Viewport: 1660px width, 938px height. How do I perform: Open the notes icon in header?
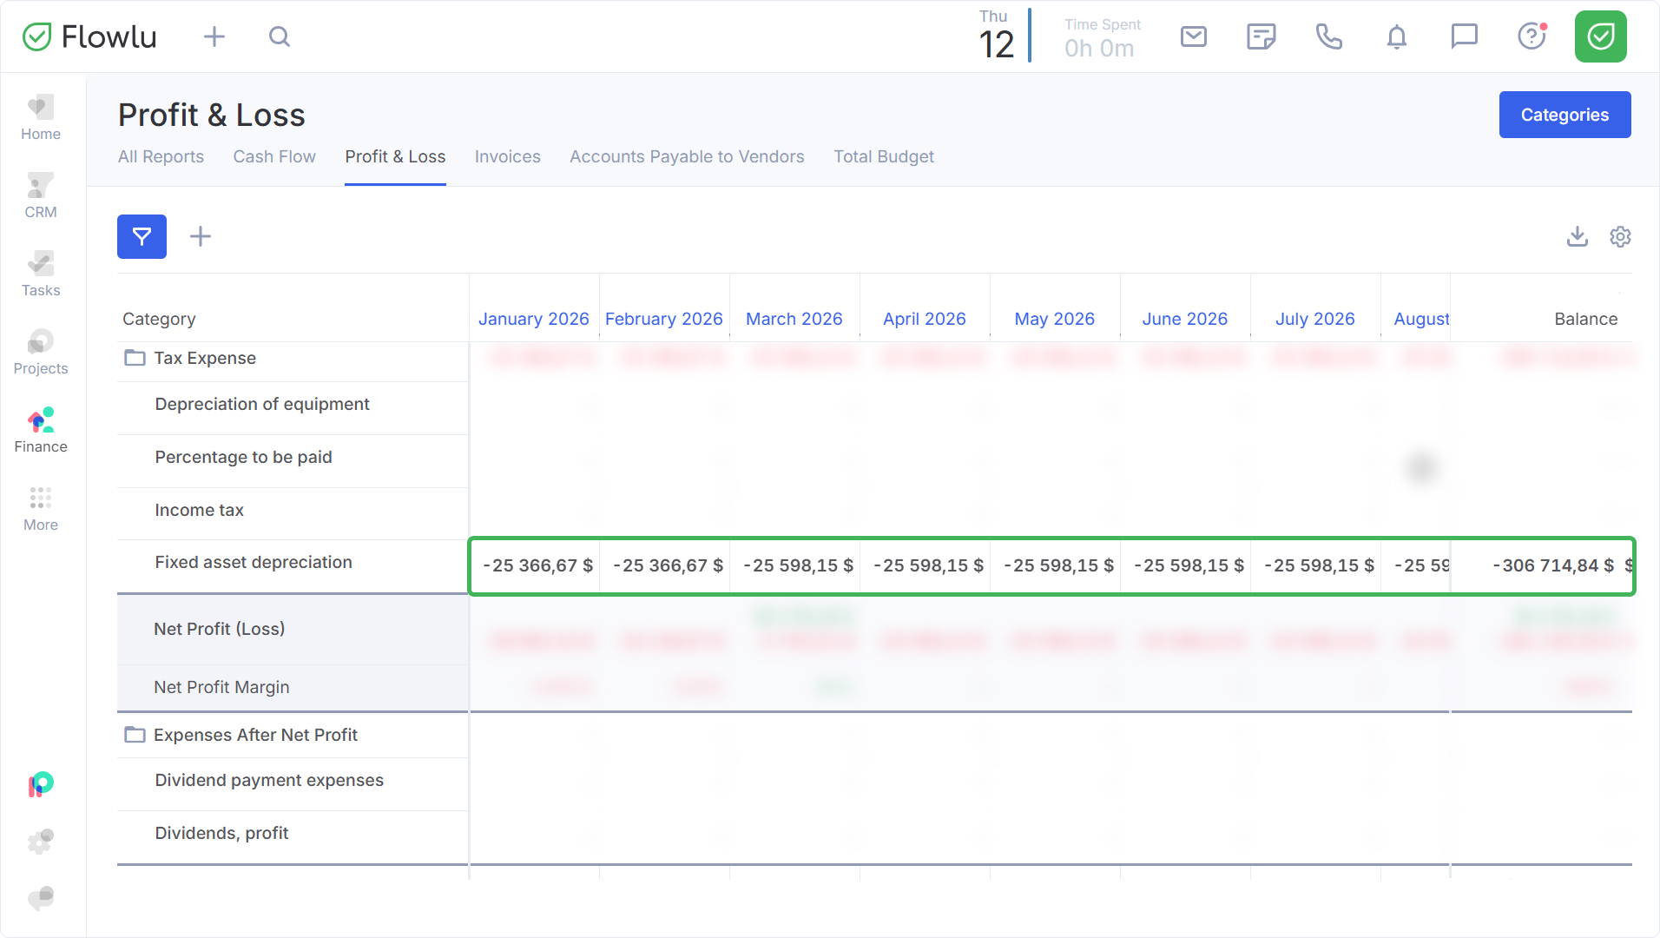coord(1261,36)
